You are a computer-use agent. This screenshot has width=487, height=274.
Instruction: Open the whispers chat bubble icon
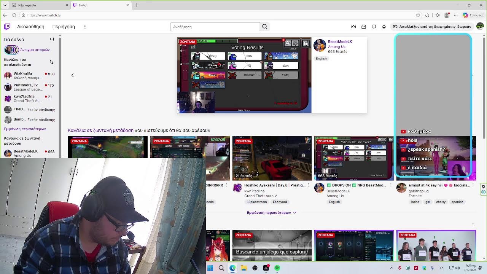[x=374, y=27]
